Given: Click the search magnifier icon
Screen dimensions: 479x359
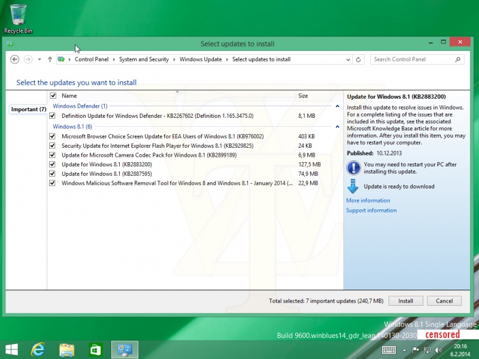Looking at the screenshot, I should click(457, 59).
